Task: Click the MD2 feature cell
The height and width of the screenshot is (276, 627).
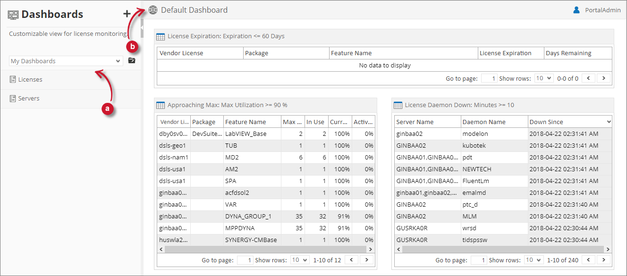Action: pyautogui.click(x=252, y=158)
